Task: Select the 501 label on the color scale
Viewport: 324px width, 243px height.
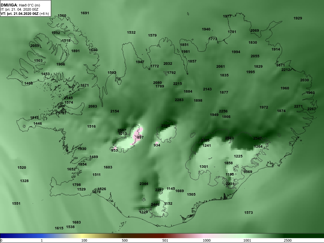Action: [x=165, y=240]
